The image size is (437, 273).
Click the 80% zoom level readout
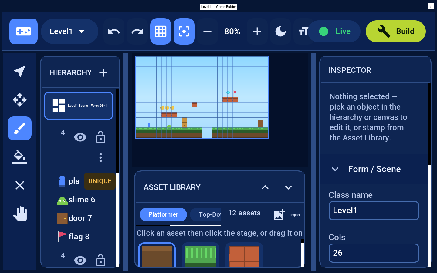pos(232,31)
